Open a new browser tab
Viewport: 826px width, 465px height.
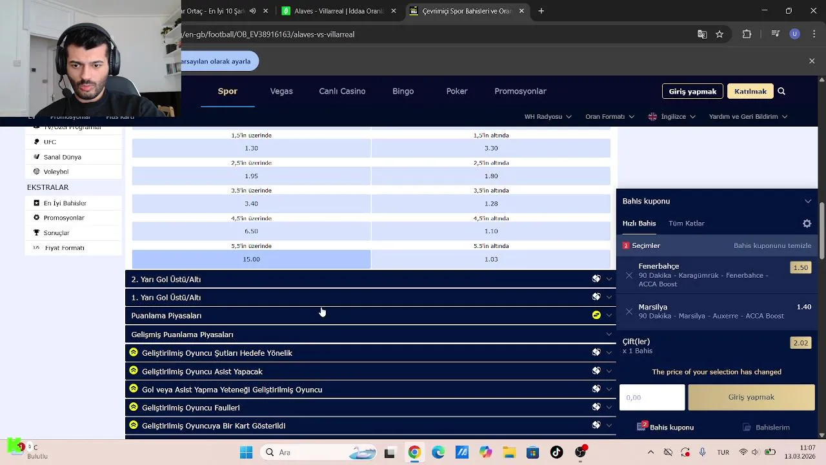pyautogui.click(x=541, y=11)
